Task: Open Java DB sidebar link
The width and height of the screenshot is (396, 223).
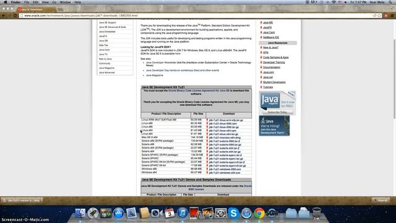Action: (x=103, y=41)
